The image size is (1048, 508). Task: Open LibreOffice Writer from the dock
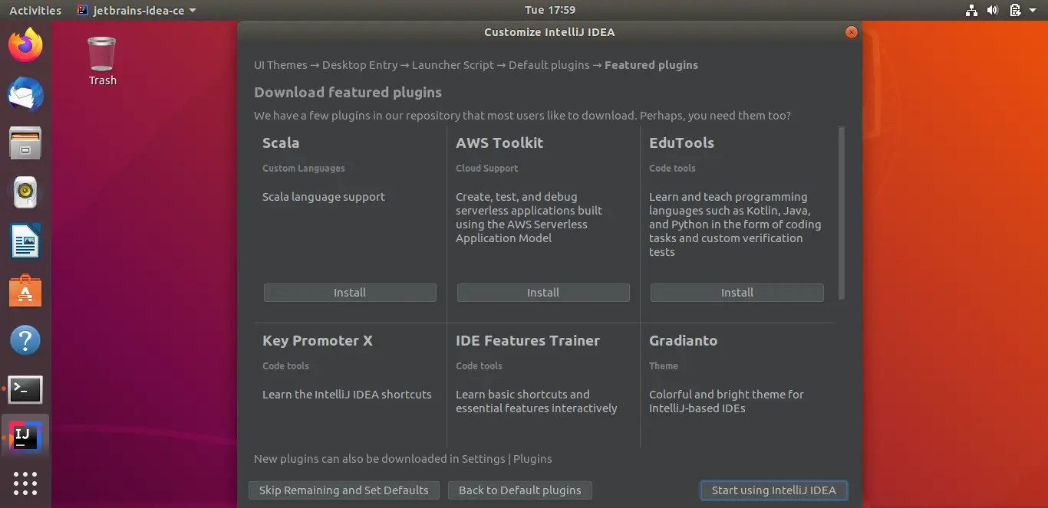25,242
